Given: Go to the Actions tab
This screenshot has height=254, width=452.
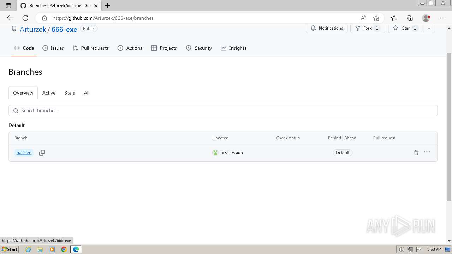Looking at the screenshot, I should pyautogui.click(x=130, y=48).
